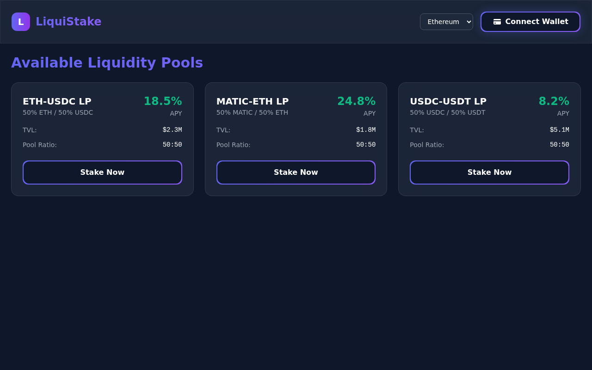Click the 24.8% APY value on MATIC-ETH
The width and height of the screenshot is (592, 370).
(x=357, y=101)
